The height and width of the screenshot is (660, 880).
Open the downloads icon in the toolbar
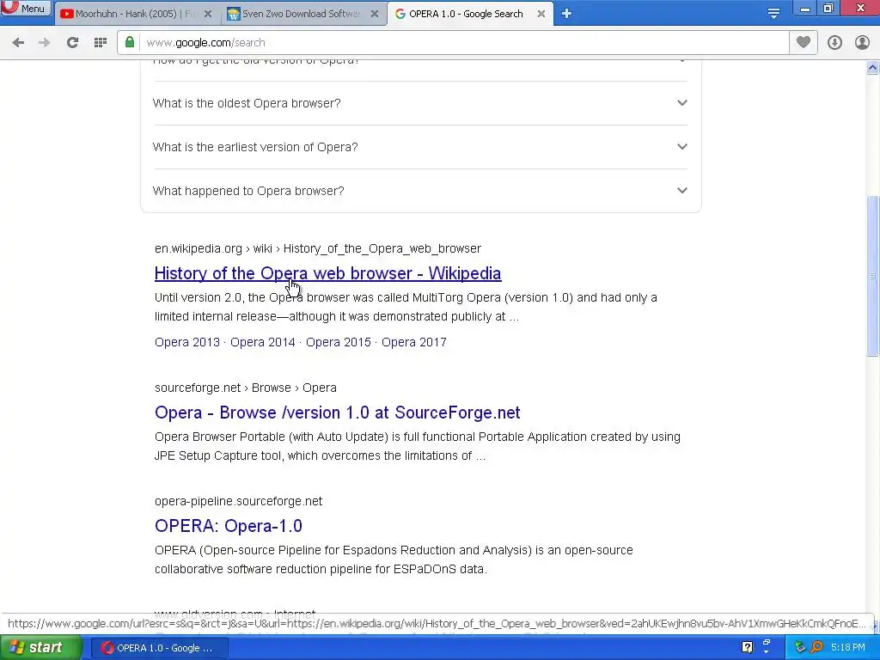(x=834, y=43)
